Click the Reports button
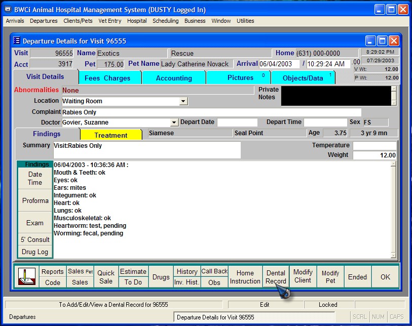The height and width of the screenshot is (326, 412). 53,272
